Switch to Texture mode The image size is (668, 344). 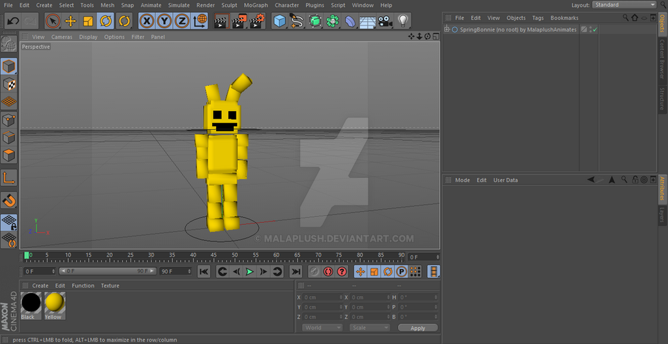coord(9,84)
